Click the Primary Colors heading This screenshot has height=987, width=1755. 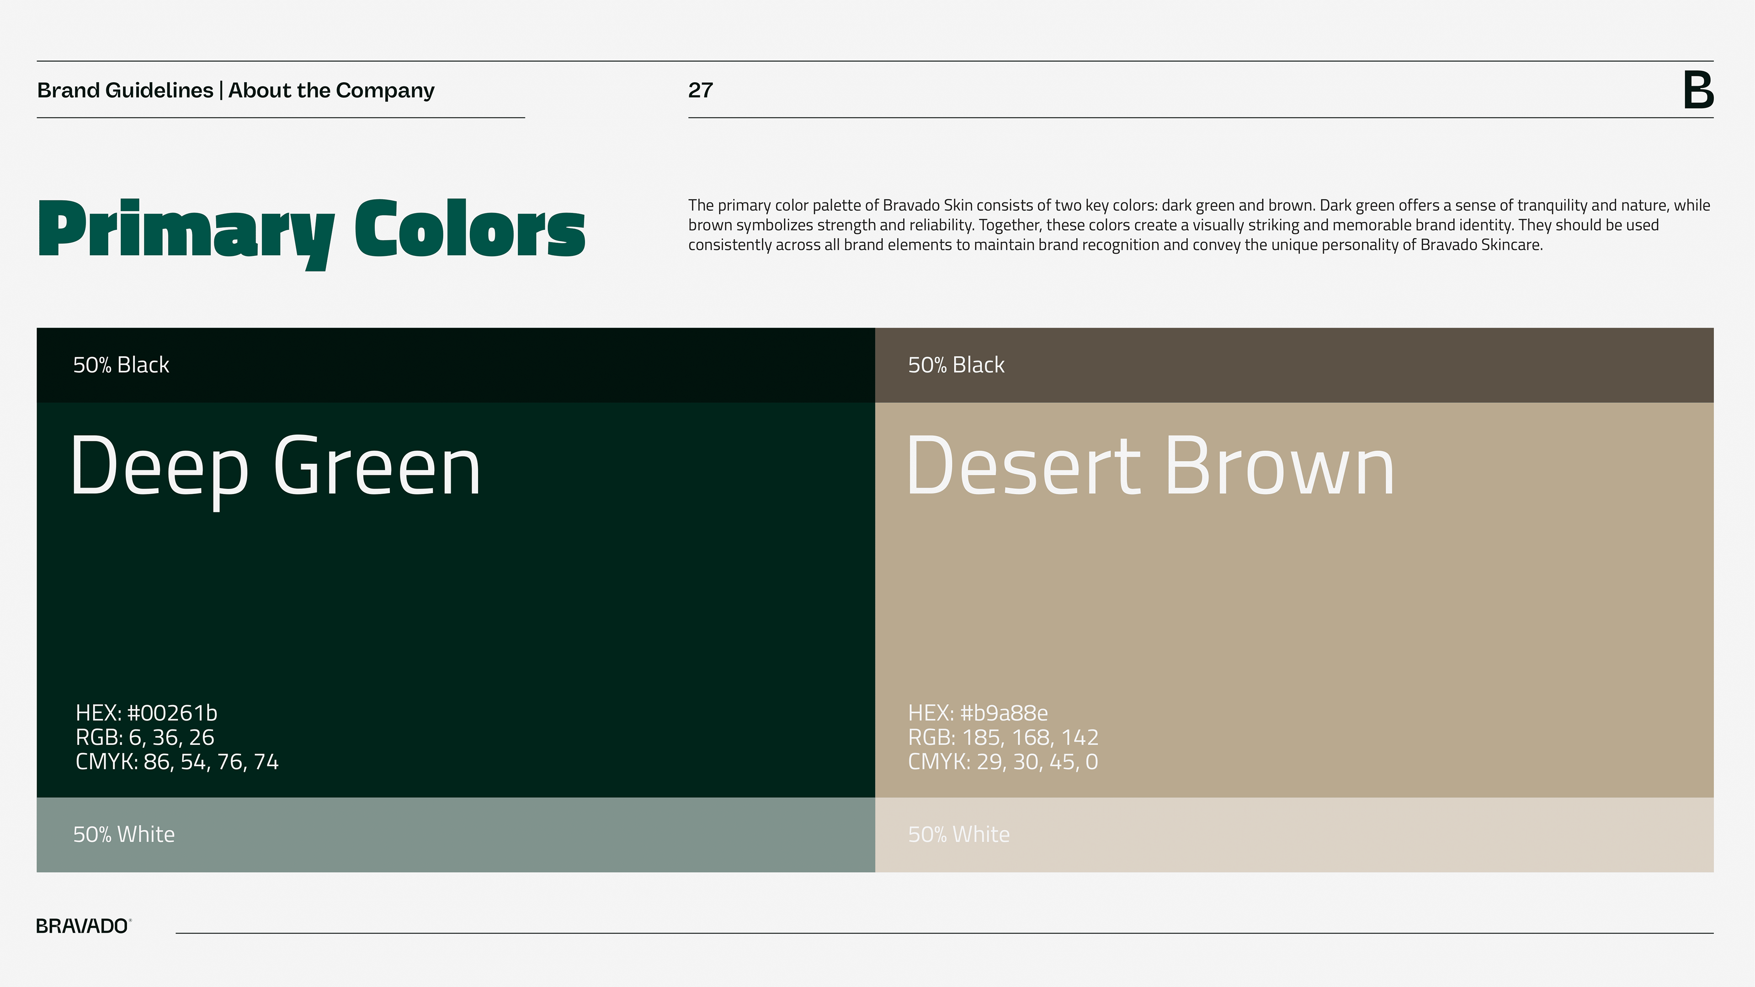coord(311,230)
